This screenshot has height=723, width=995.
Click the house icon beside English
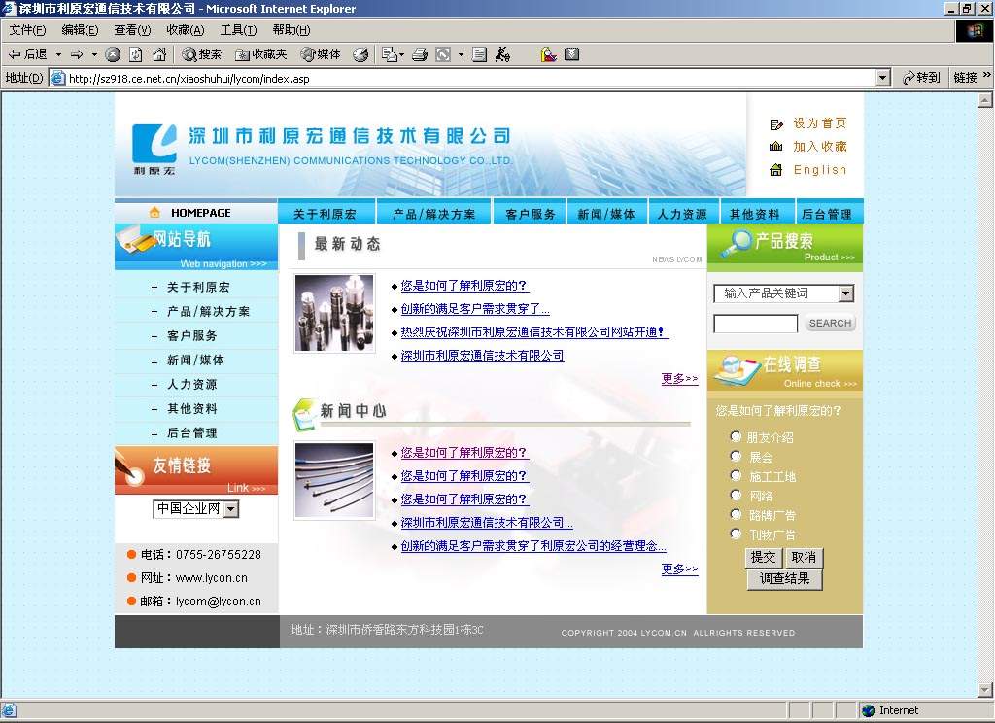(775, 169)
